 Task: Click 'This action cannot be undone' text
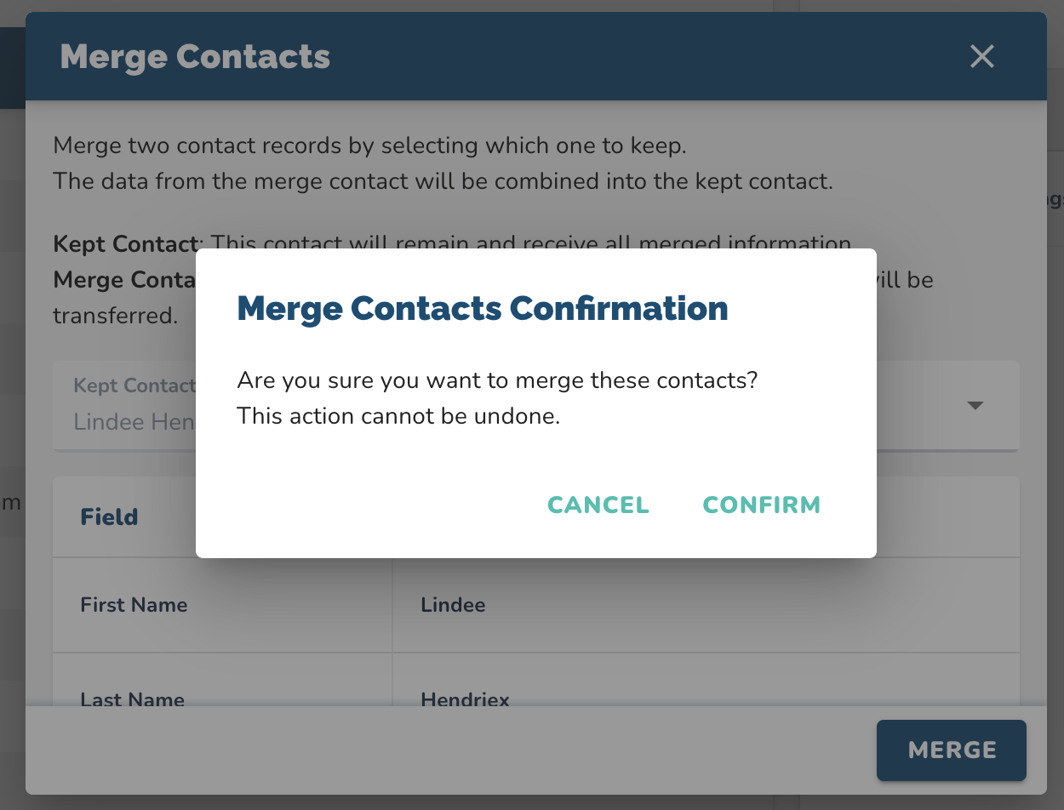click(398, 416)
